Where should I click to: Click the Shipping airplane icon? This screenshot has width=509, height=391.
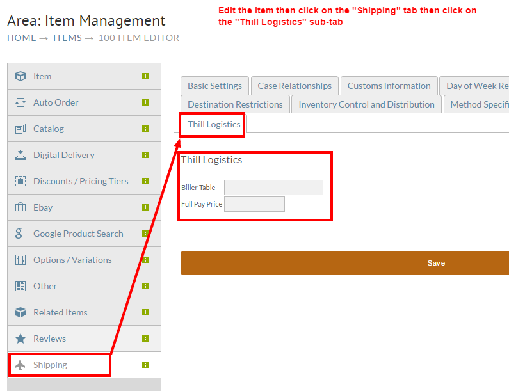click(20, 365)
